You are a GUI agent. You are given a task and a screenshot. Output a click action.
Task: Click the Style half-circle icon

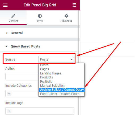pos(40,16)
